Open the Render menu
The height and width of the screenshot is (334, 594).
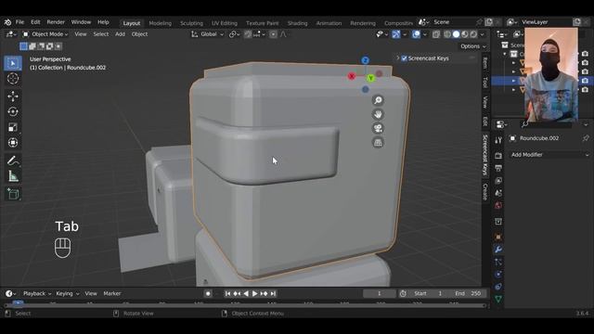point(56,22)
